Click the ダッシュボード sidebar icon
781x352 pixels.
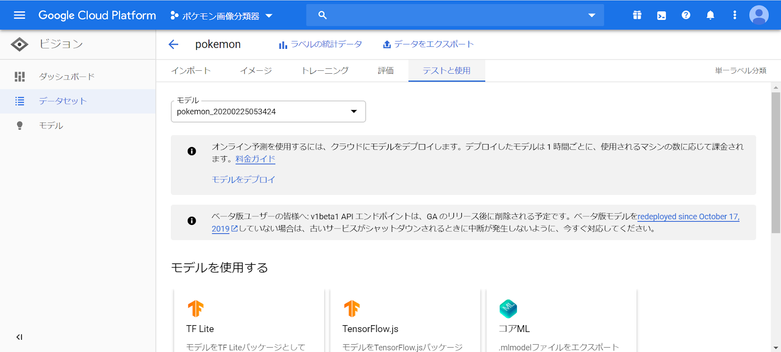coord(20,77)
